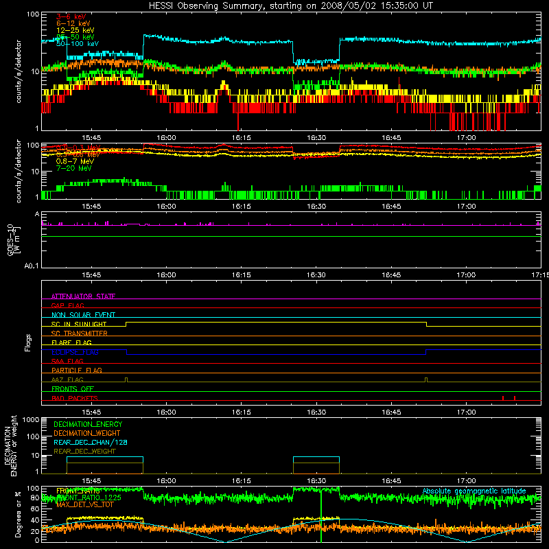Select the FLARE_FLAG label
Image resolution: width=549 pixels, height=549 pixels.
(71, 342)
